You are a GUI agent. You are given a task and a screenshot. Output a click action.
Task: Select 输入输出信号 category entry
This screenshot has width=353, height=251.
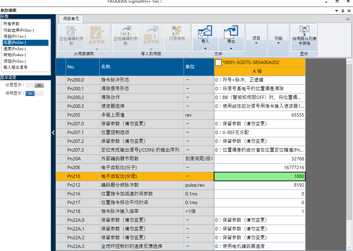pos(15,67)
